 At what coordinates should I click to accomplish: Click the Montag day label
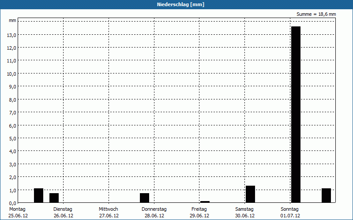tap(17, 209)
